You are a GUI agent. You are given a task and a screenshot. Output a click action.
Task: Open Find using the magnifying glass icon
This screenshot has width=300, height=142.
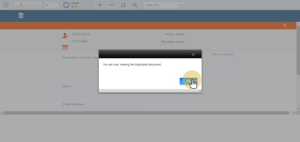pyautogui.click(x=135, y=5)
